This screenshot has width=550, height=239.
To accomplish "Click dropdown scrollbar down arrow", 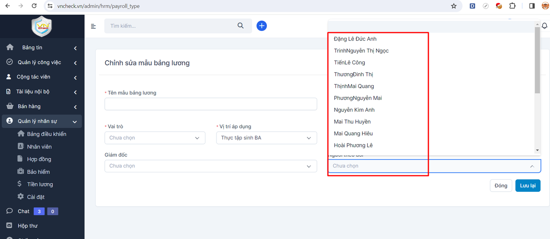I will pyautogui.click(x=537, y=150).
